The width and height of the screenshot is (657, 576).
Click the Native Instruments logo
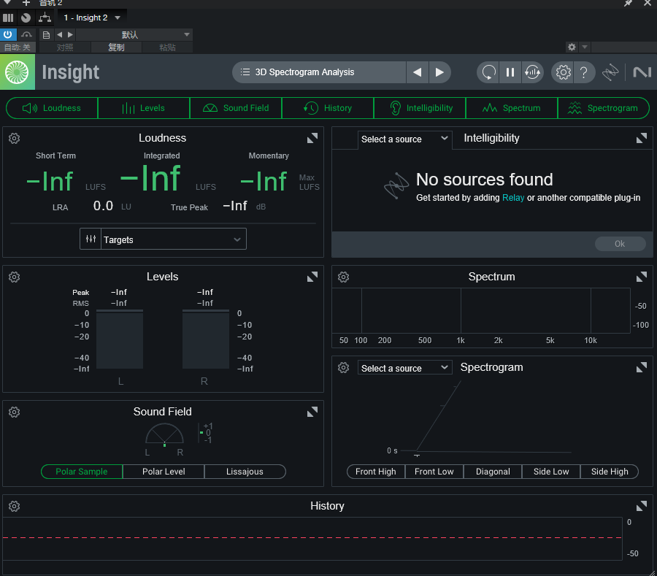point(642,72)
